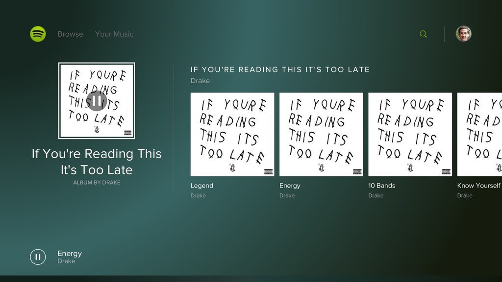Choose the 10 Bands track cover
Image resolution: width=502 pixels, height=282 pixels.
pos(410,134)
